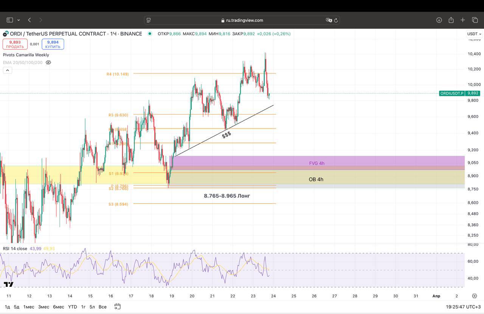
Task: Go forward to next page
Action: (41, 20)
